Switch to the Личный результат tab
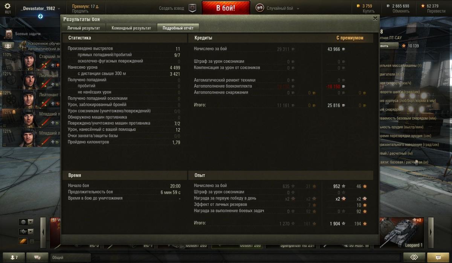The image size is (452, 263). pyautogui.click(x=84, y=28)
